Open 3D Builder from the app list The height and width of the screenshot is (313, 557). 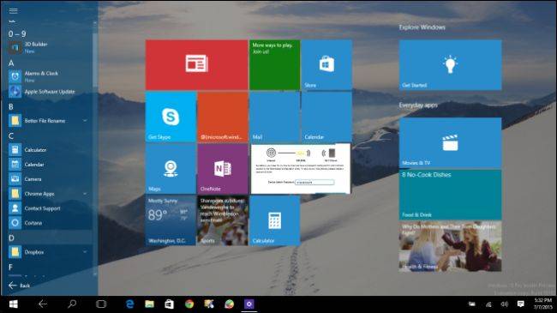point(50,47)
